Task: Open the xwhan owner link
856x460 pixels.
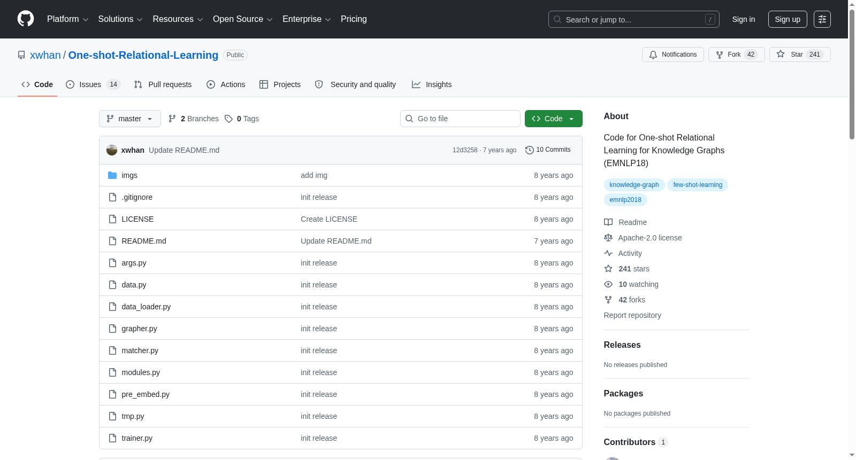Action: (x=45, y=55)
